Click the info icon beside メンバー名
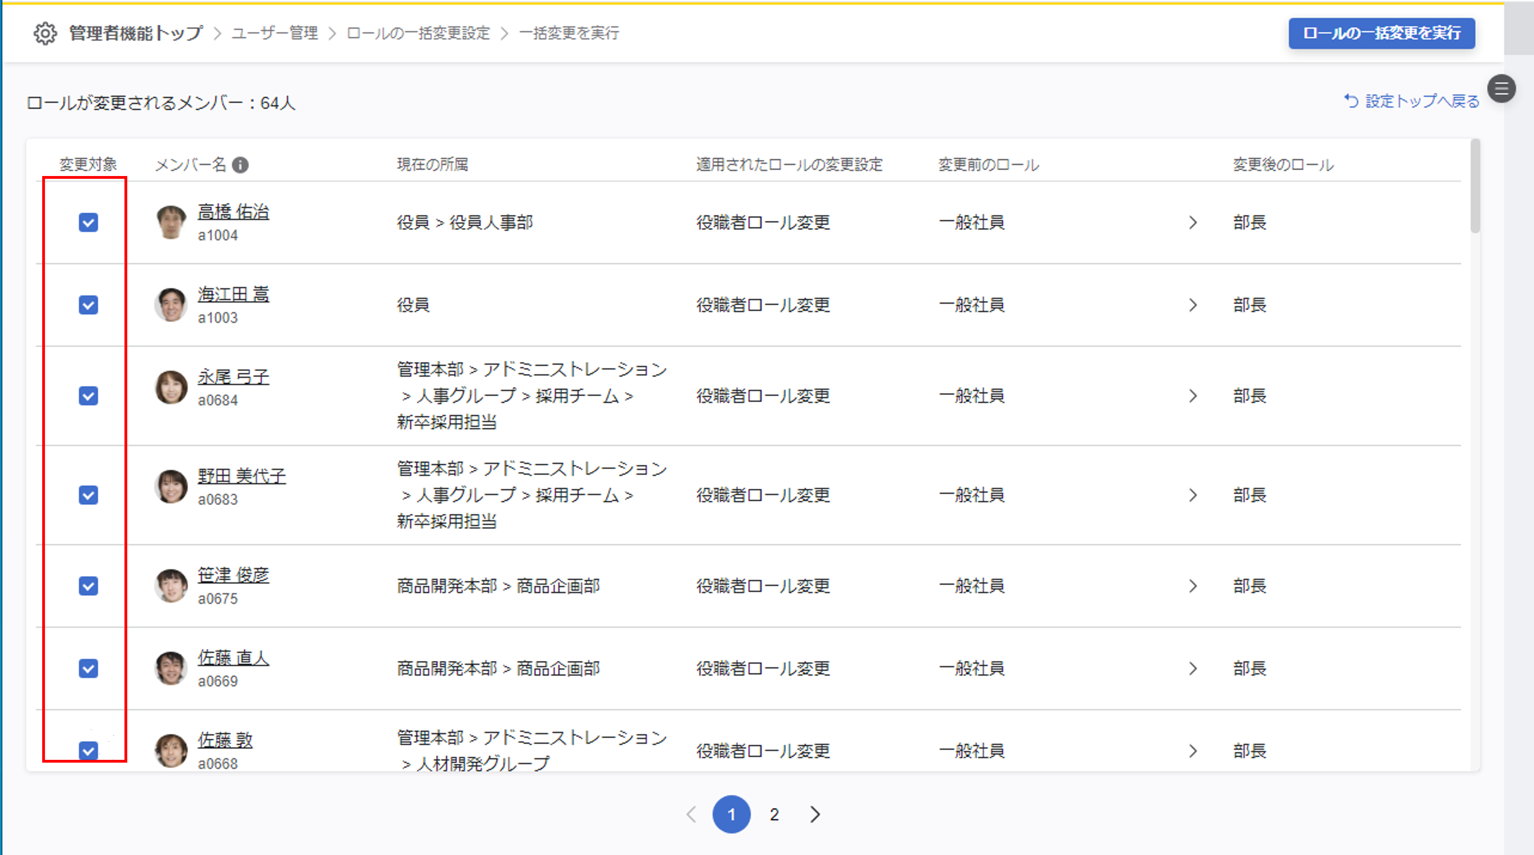This screenshot has width=1534, height=855. (240, 165)
